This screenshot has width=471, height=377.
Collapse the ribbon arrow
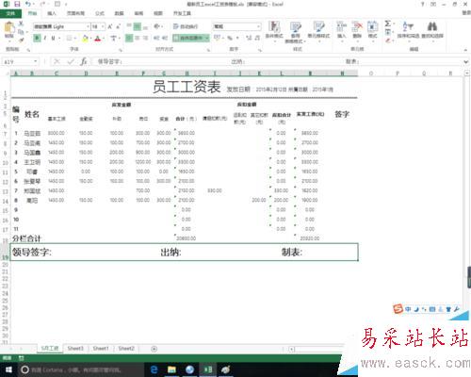(x=466, y=50)
